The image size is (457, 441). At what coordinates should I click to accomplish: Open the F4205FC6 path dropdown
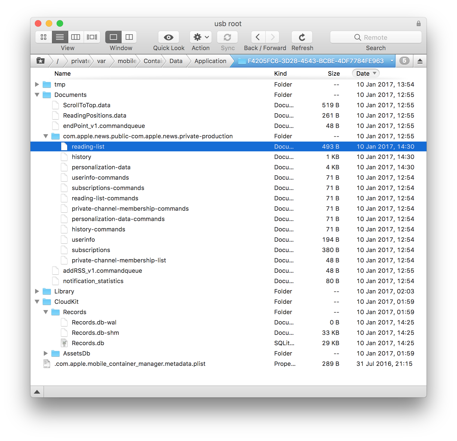[x=392, y=61]
